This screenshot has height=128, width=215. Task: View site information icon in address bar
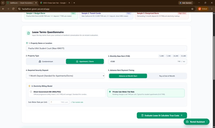[x=19, y=9]
